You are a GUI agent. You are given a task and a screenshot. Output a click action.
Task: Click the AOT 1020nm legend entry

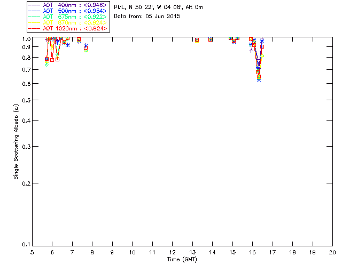click(68, 28)
